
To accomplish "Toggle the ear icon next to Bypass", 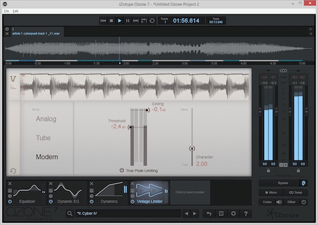I will click(x=304, y=183).
